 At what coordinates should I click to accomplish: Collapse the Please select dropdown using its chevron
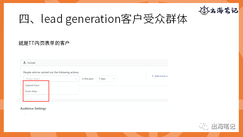76,79
